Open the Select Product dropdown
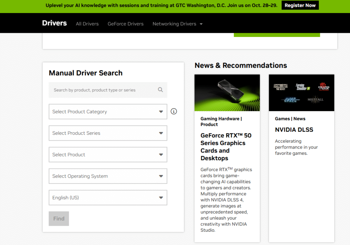Image resolution: width=350 pixels, height=245 pixels. 108,155
